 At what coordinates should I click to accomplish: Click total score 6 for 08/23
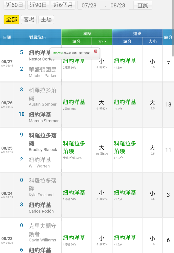click(x=168, y=240)
